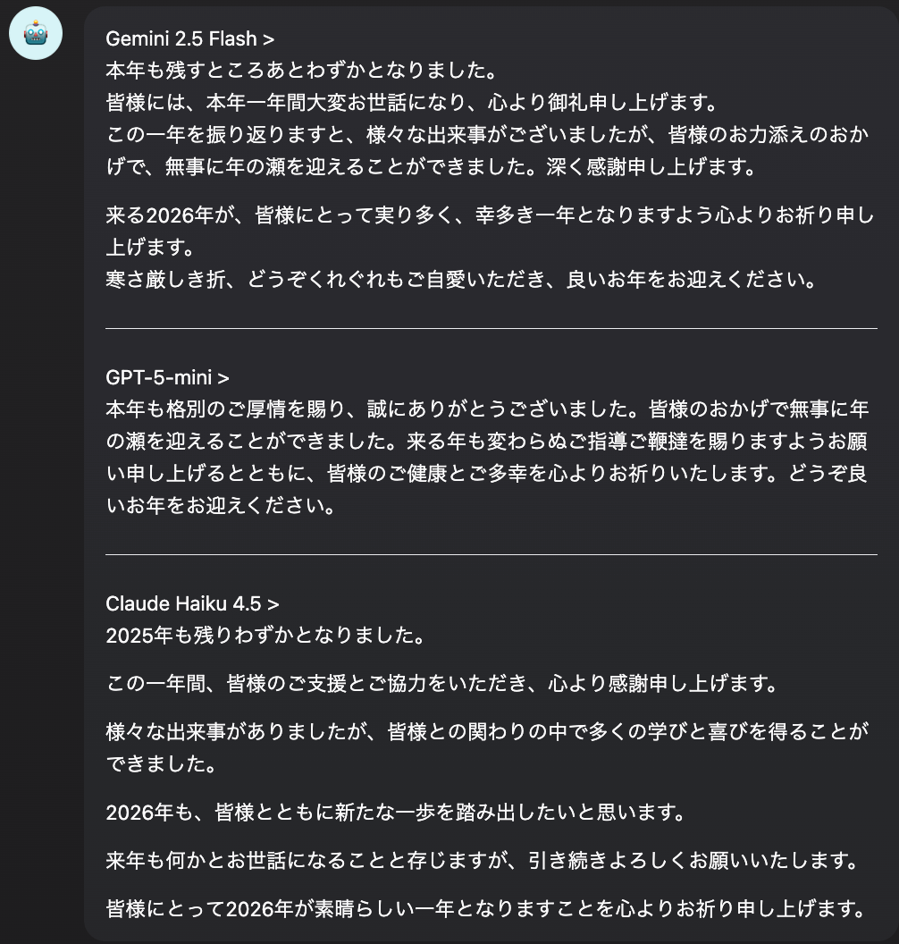
Task: Click the arrow after "GPT-5-mini"
Action: 223,378
